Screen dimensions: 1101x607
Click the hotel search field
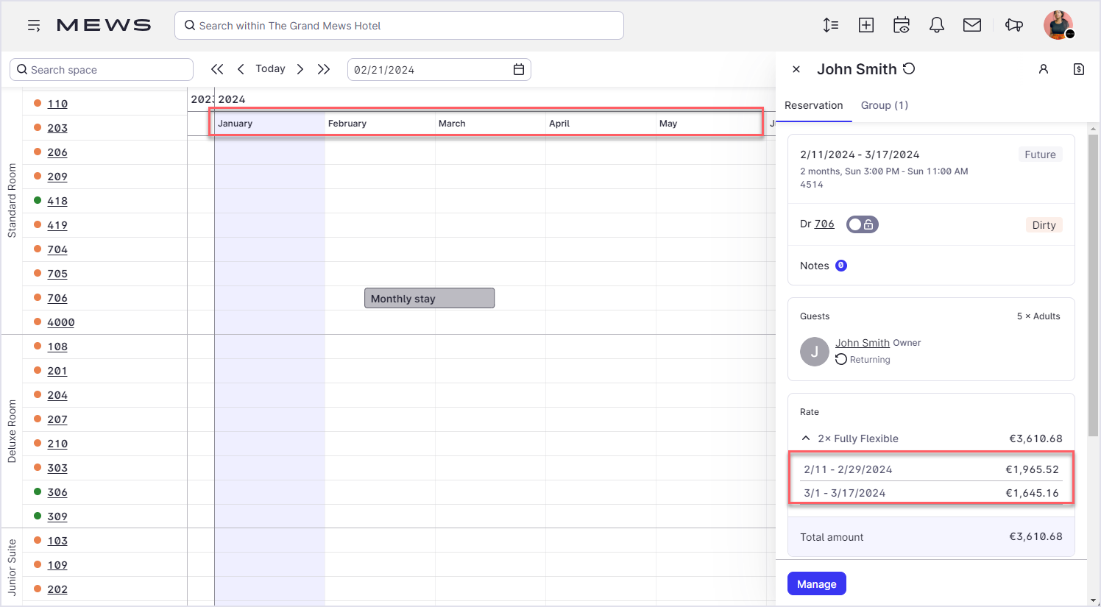click(399, 25)
